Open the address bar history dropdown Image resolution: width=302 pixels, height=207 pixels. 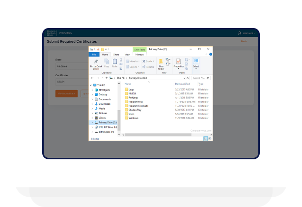tap(184, 78)
